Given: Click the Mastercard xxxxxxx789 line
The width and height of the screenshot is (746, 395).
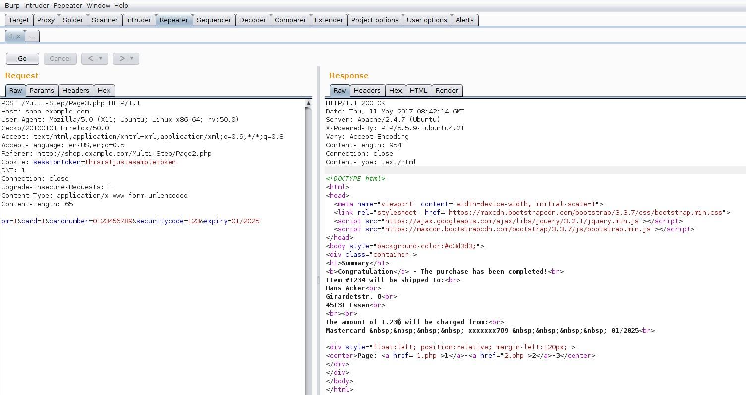Looking at the screenshot, I should [490, 331].
